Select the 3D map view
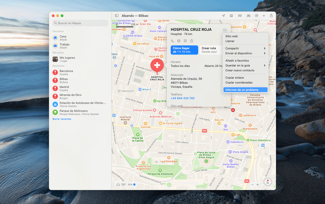The image size is (325, 204). 240,15
